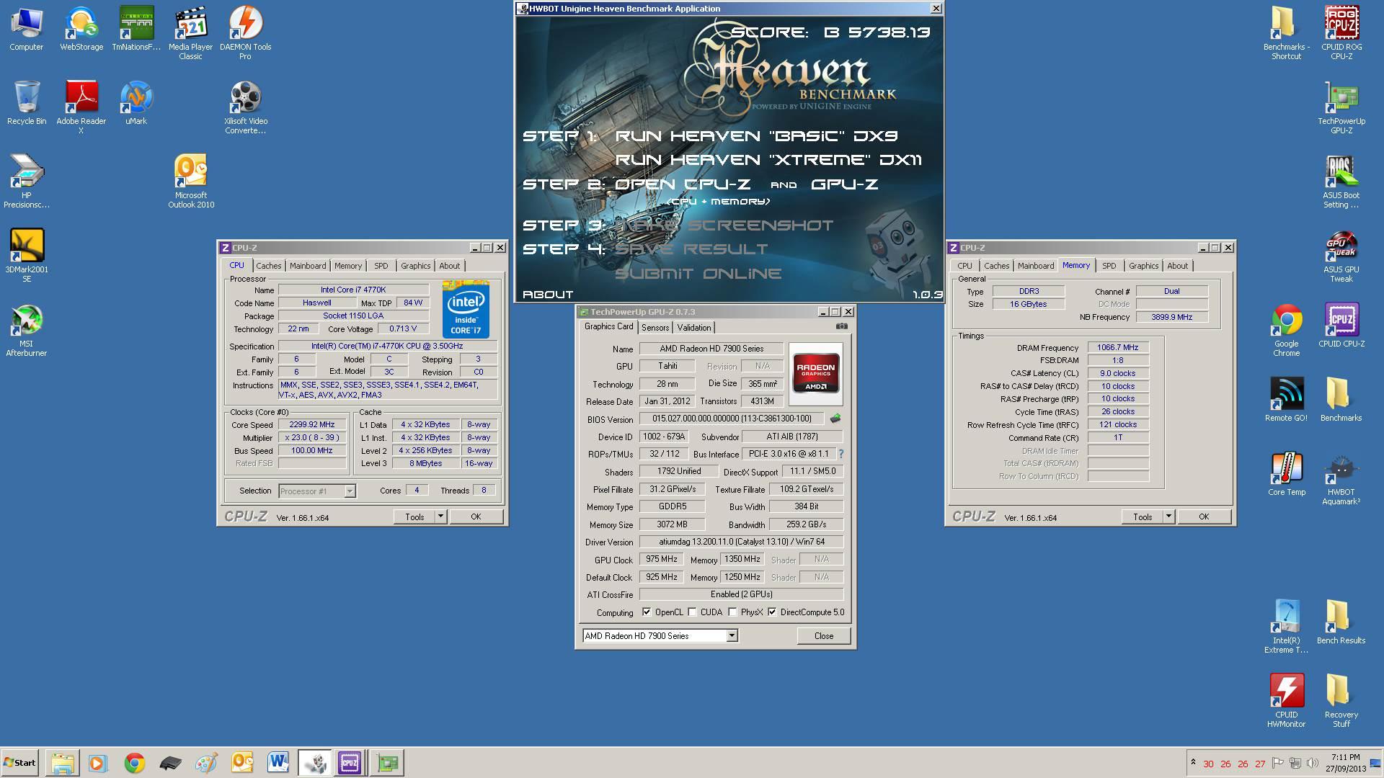Open Sensors tab in GPU-Z
Screen dimensions: 1384x778
655,328
